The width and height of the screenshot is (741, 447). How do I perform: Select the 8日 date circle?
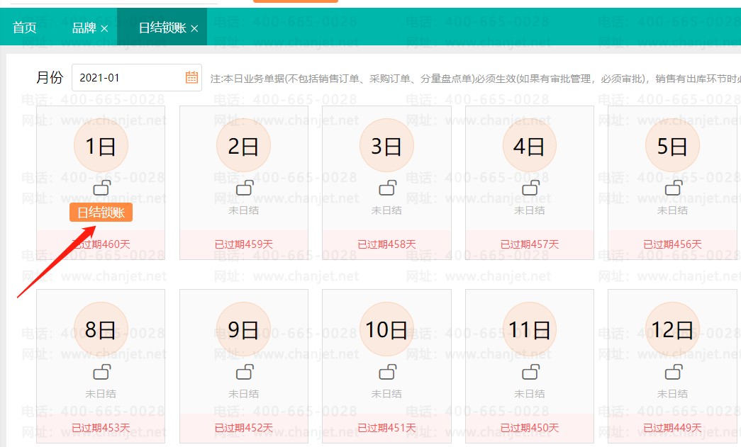click(101, 329)
